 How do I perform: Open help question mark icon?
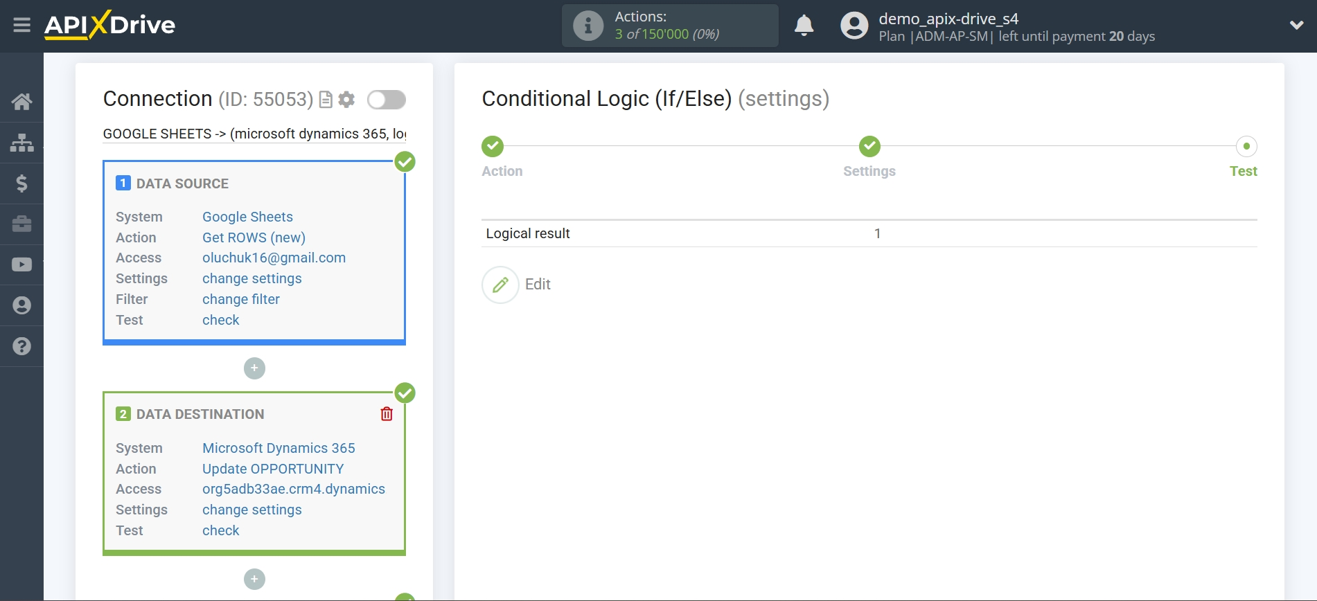click(21, 346)
